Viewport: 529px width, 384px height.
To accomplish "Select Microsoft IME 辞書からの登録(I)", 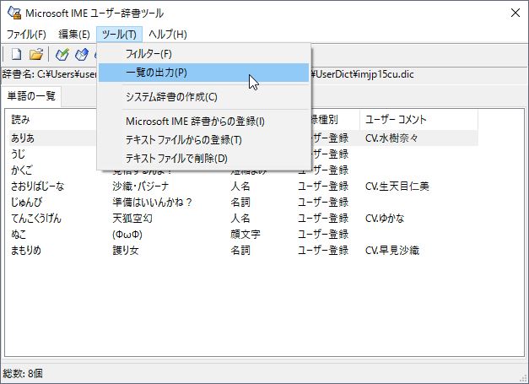I will [x=203, y=122].
